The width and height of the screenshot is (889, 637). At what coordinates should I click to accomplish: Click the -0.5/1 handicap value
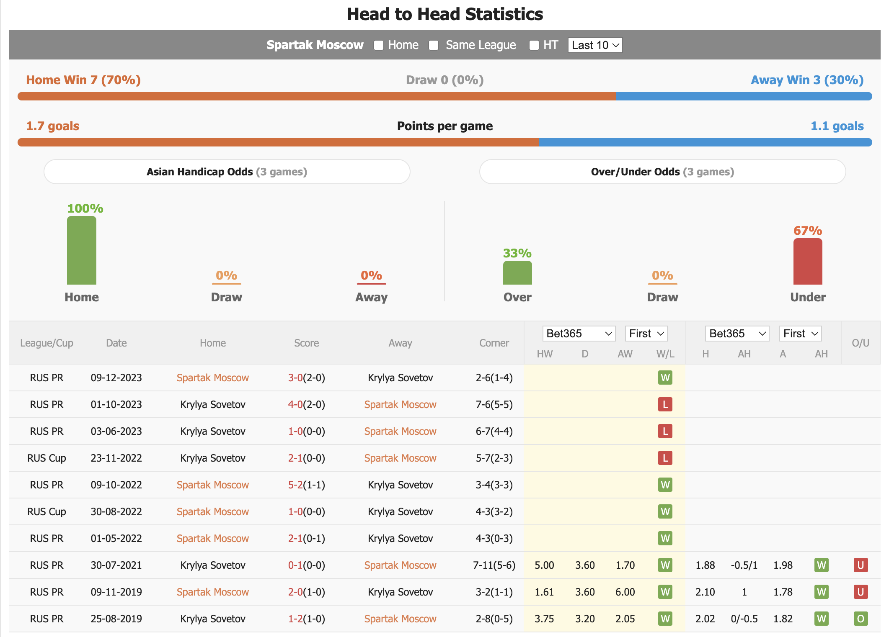coord(744,565)
